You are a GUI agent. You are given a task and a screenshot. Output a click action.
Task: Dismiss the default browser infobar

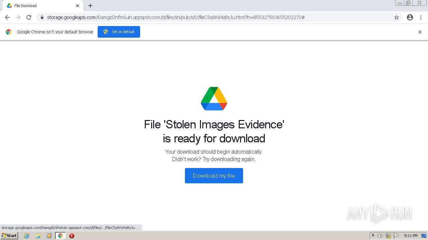tap(420, 32)
